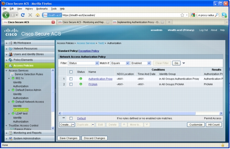The width and height of the screenshot is (230, 149).
Task: Open the Bookmarks menu
Action: pos(42,9)
